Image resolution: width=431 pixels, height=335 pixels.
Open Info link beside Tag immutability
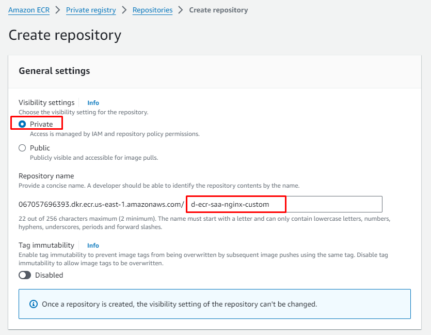[x=93, y=246]
